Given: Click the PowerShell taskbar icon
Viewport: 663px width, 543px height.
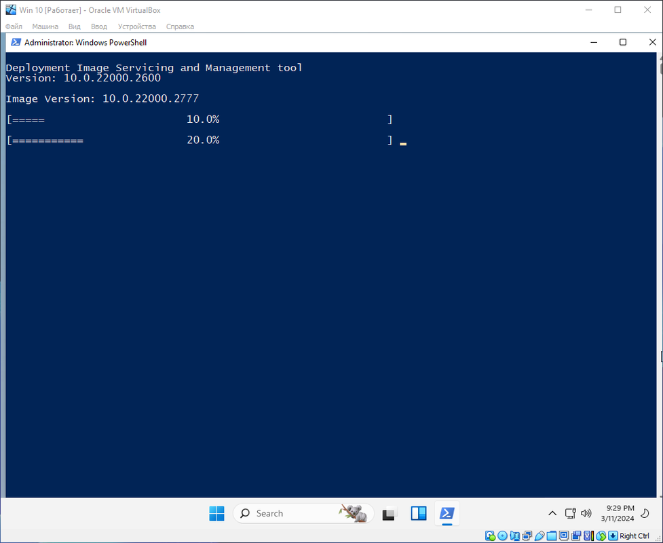Looking at the screenshot, I should (x=447, y=513).
